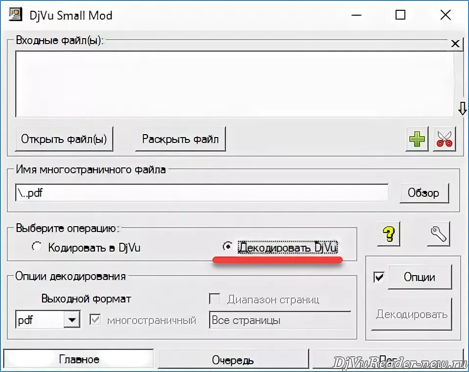The height and width of the screenshot is (372, 469).
Task: Open settings via the wrench icon
Action: (439, 233)
